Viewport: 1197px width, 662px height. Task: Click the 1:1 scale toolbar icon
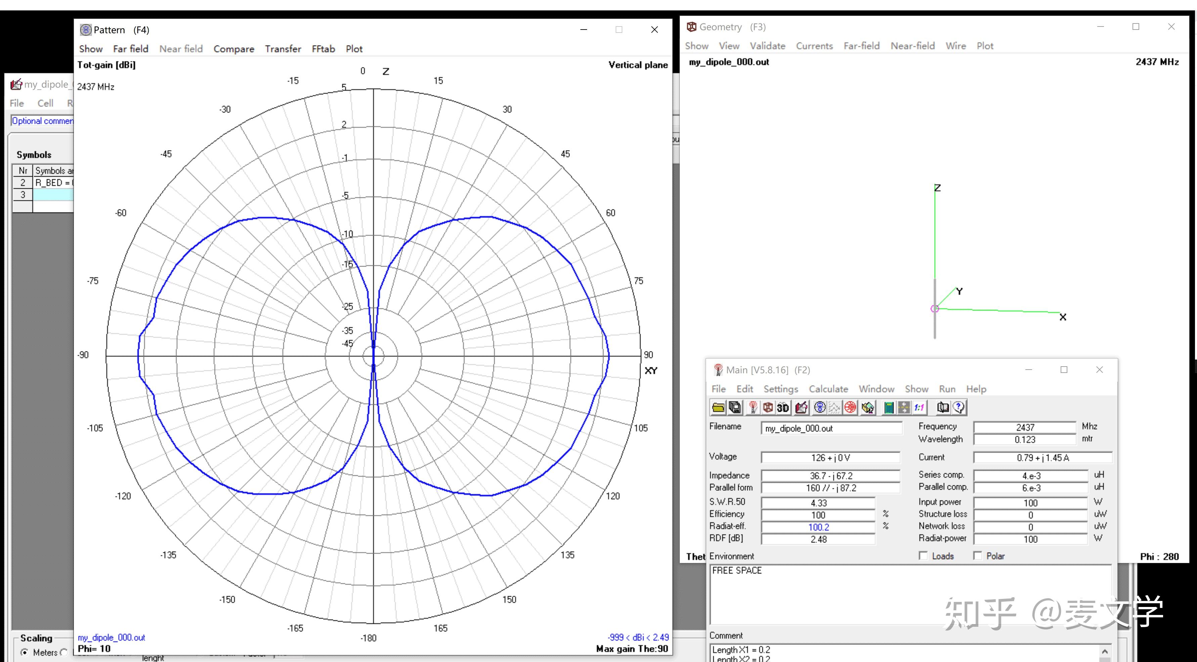(919, 408)
